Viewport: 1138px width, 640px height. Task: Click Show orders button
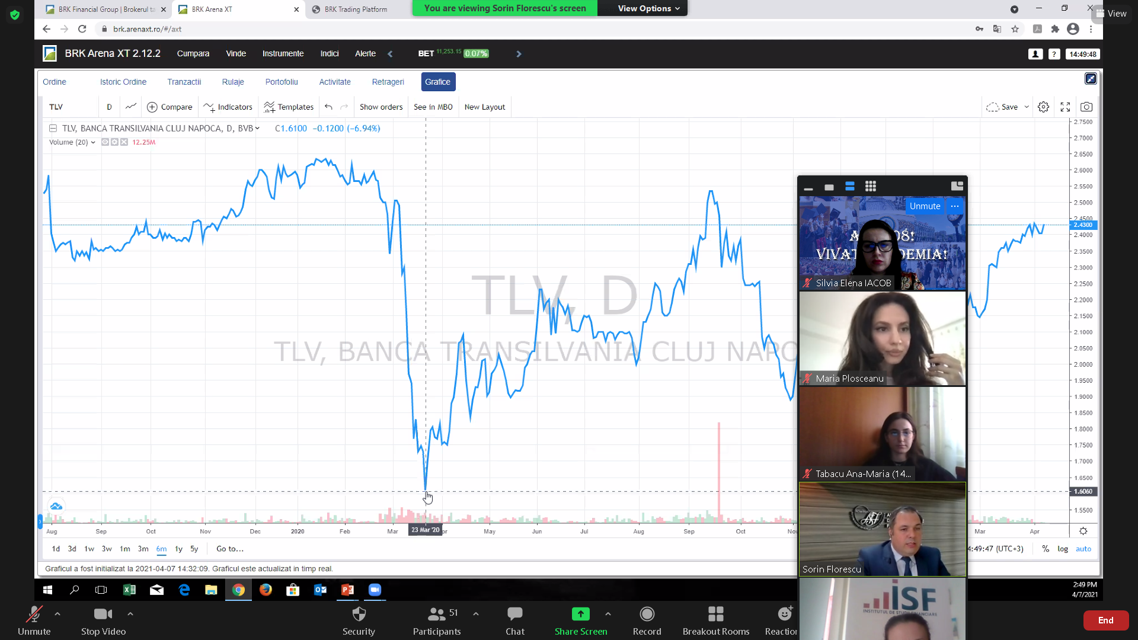pos(381,107)
